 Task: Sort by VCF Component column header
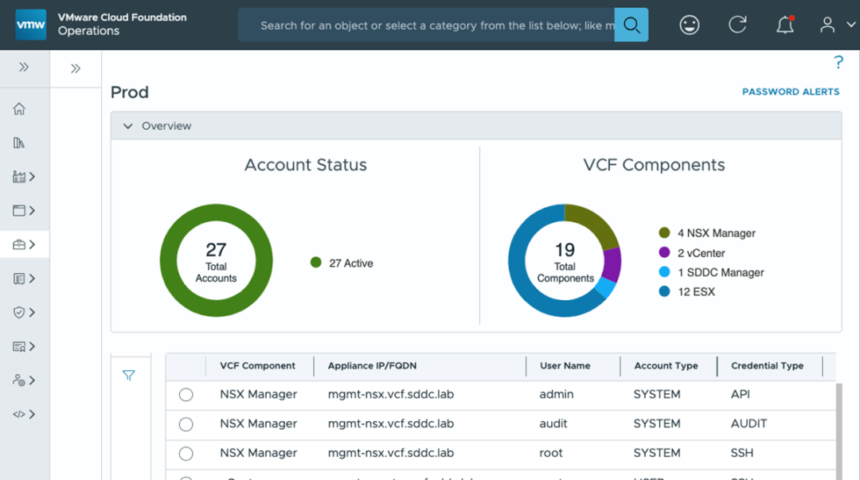pyautogui.click(x=257, y=366)
